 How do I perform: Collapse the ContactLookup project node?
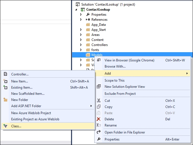click(76, 10)
